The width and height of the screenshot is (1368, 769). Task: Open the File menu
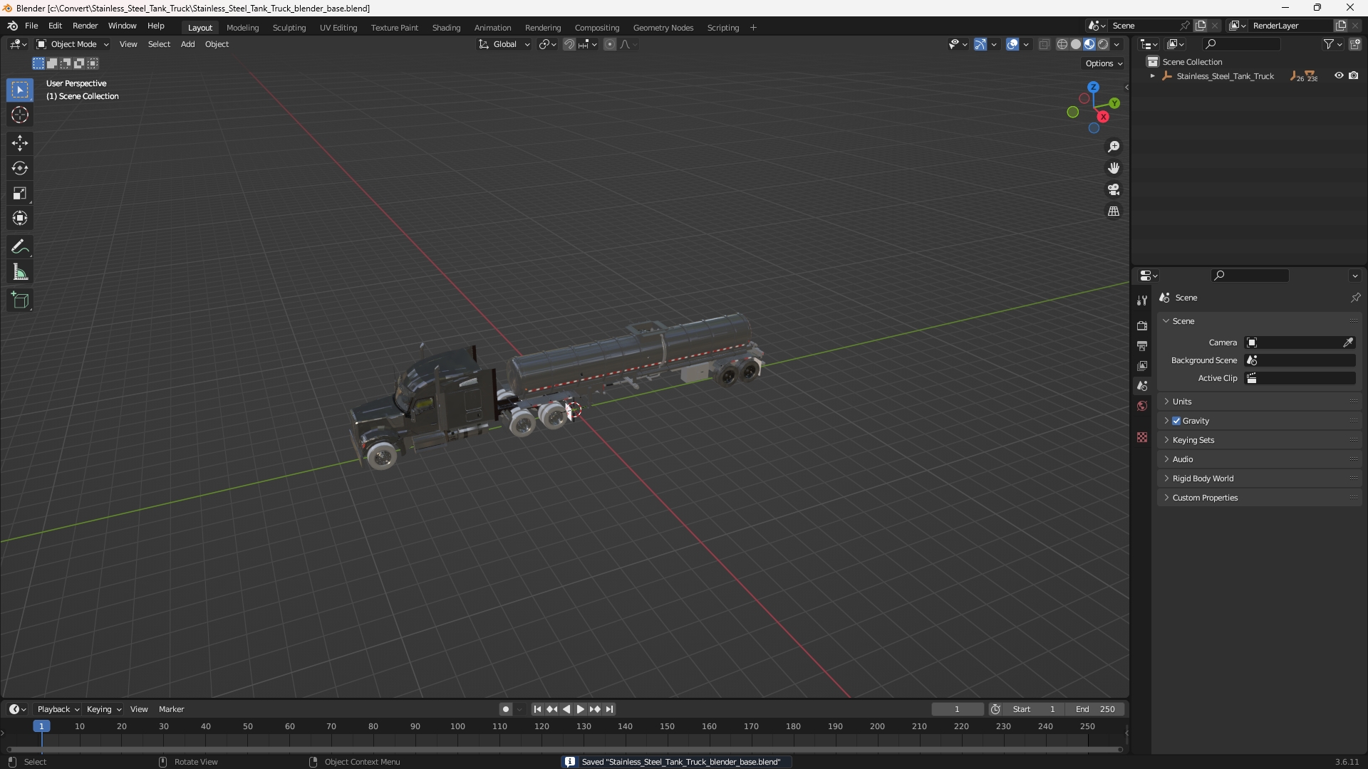[31, 26]
